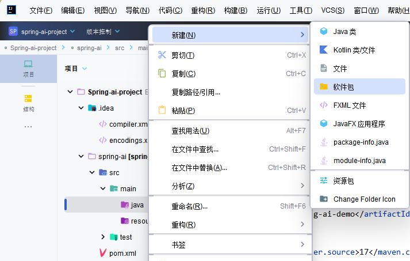Open the 代码(C) menu
Screen dimensions: 410x261
pyautogui.click(x=170, y=10)
